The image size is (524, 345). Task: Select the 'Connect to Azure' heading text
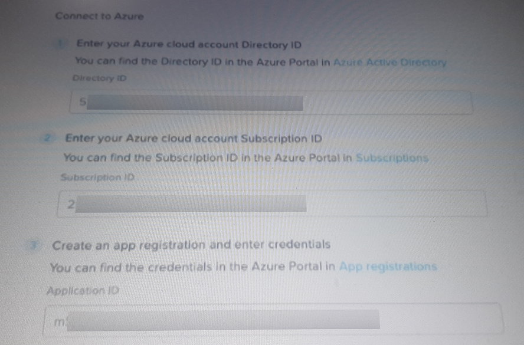(100, 16)
